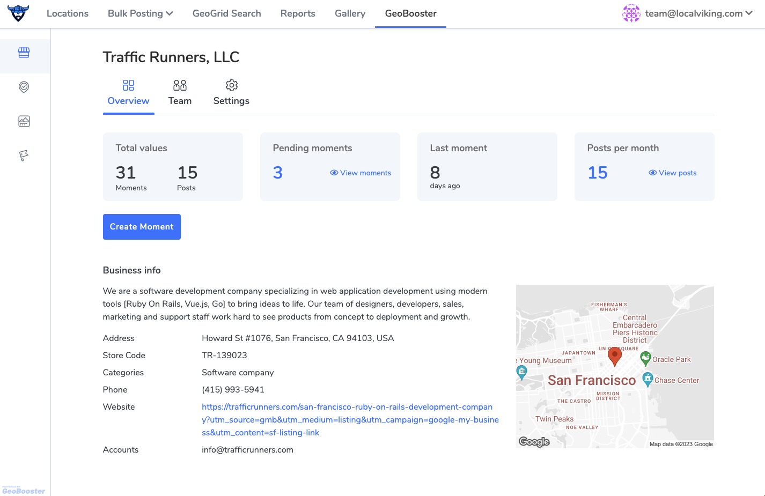Click the View moments link

click(x=365, y=173)
